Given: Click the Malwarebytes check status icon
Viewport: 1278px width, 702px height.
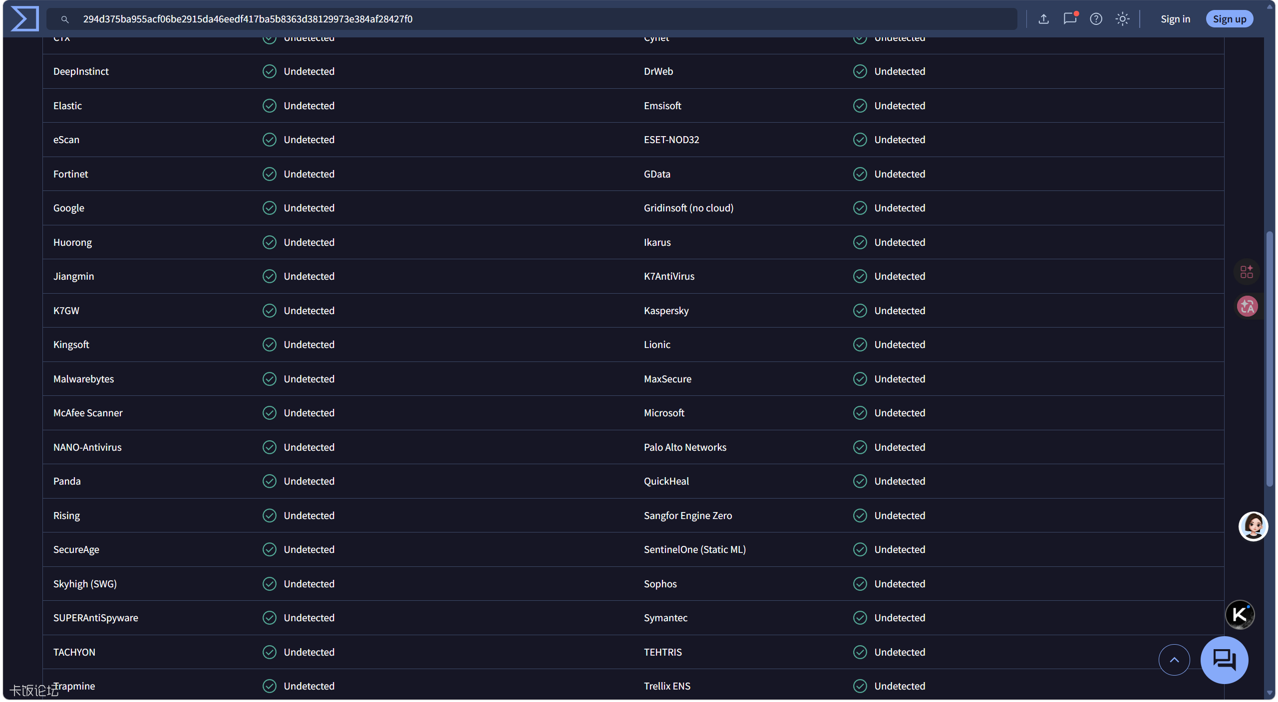Looking at the screenshot, I should pyautogui.click(x=270, y=379).
